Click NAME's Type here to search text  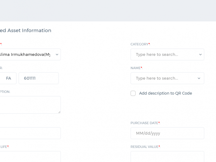(157, 78)
